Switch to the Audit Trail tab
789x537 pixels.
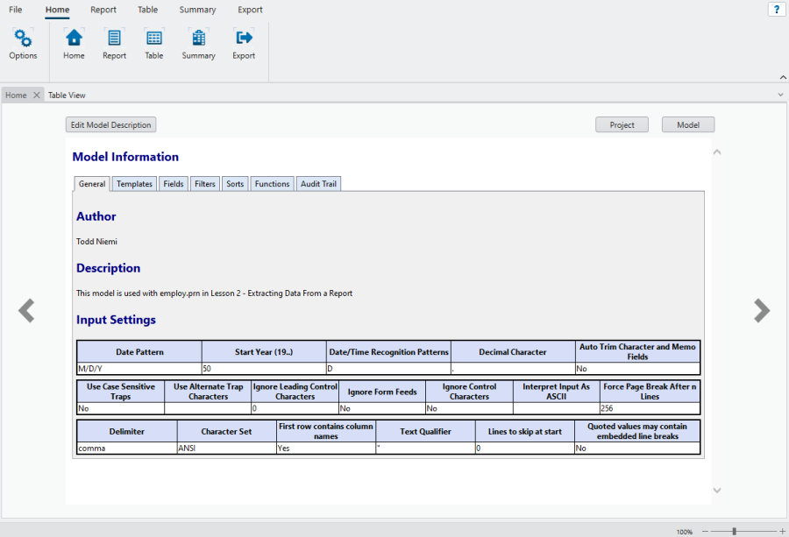tap(318, 184)
